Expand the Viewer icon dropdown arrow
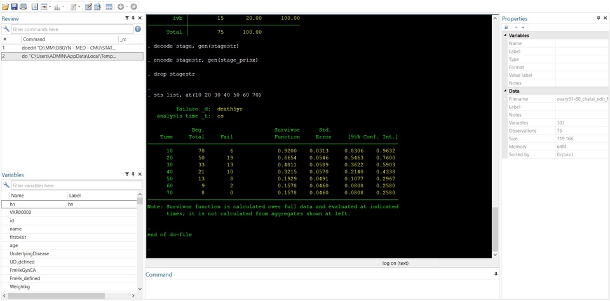The image size is (610, 301). [x=50, y=7]
